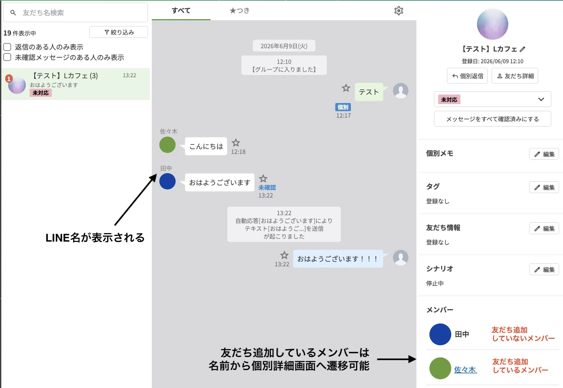Star the おはようございます！！！ reply message
This screenshot has width=563, height=388.
click(284, 255)
